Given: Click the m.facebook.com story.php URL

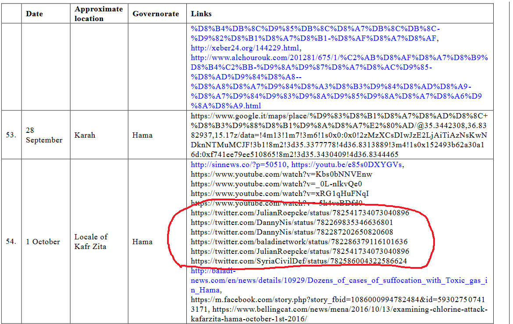Looking at the screenshot, I should (338, 304).
